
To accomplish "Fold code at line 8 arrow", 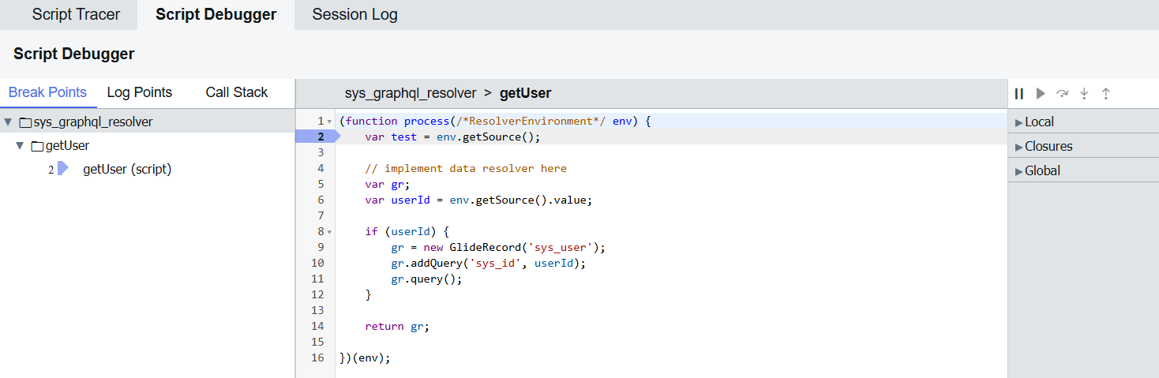I will pos(329,232).
